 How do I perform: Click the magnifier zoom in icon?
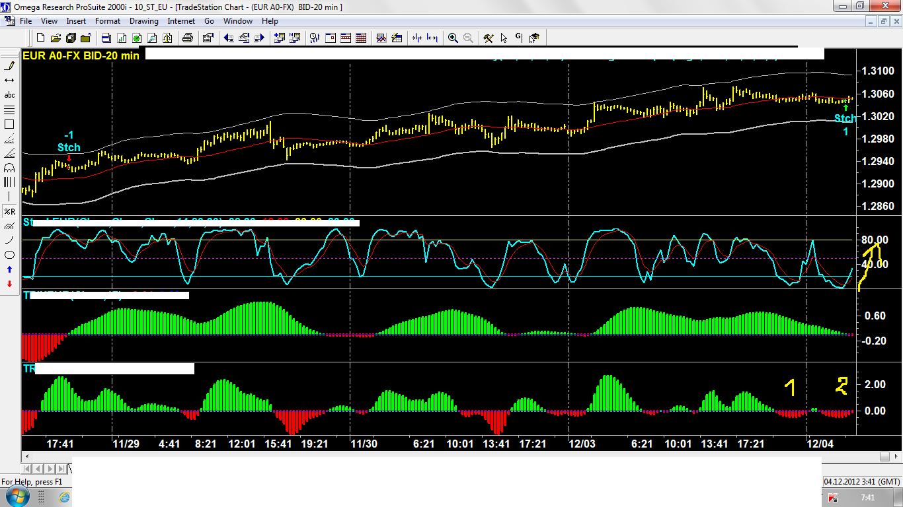(x=453, y=38)
